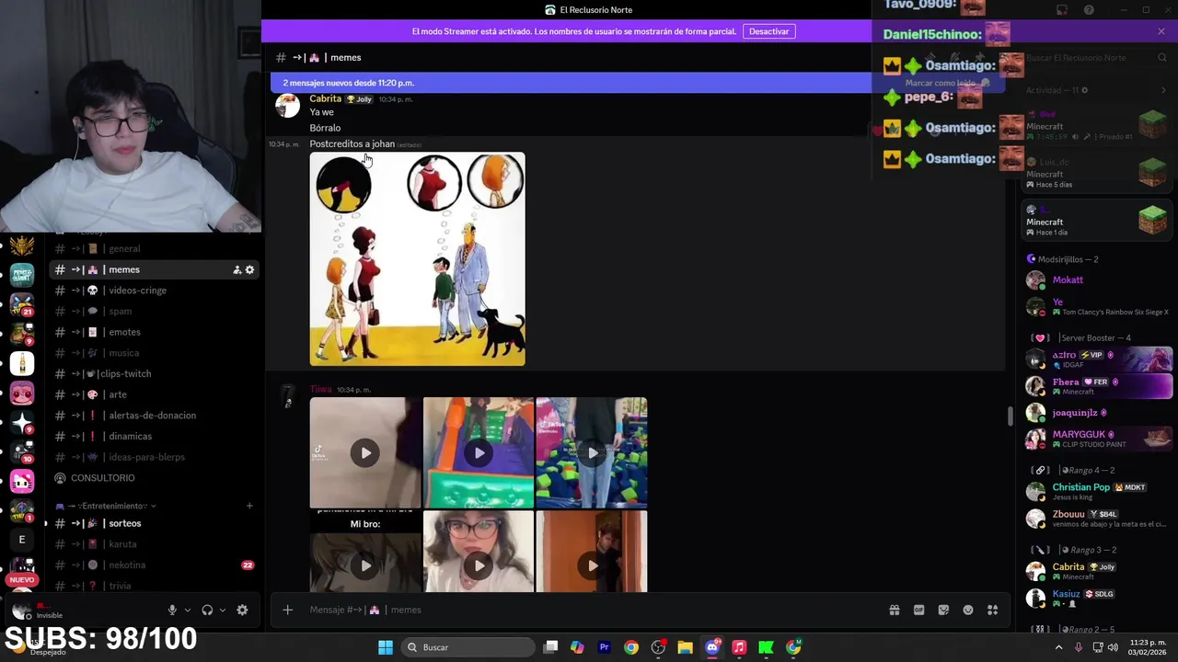
Task: Open Premiere Pro from the taskbar
Action: 604,647
